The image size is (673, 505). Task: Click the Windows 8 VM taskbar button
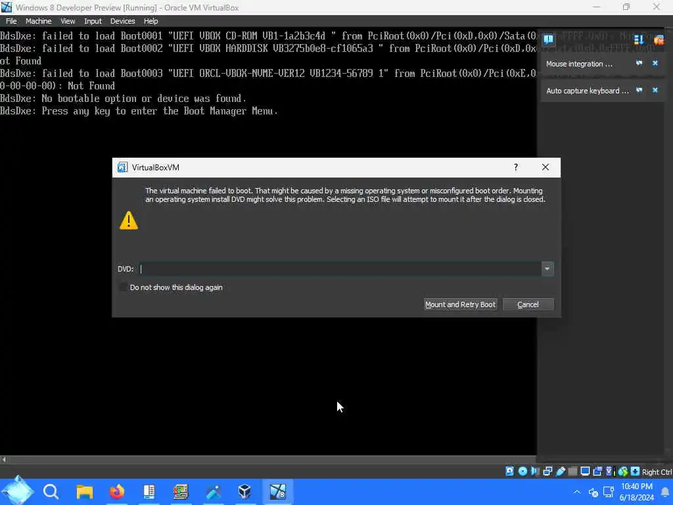[277, 491]
